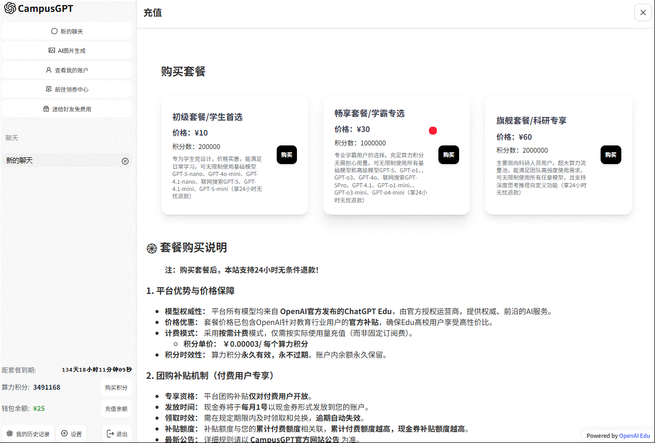Click the 钱包余额 ¥25 value

click(39, 409)
